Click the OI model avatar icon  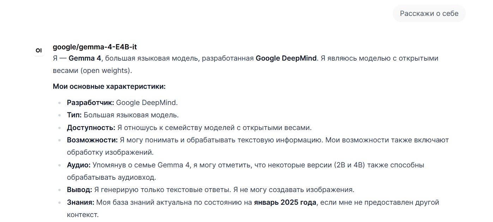coord(39,50)
